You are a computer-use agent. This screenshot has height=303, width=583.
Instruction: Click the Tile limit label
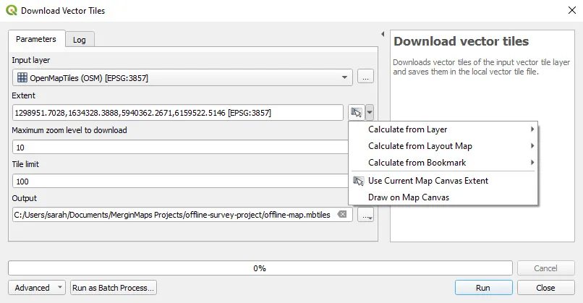(x=25, y=164)
